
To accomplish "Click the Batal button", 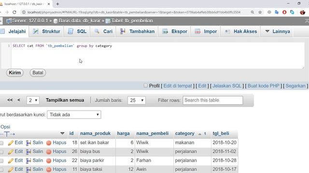I will 38,73.
